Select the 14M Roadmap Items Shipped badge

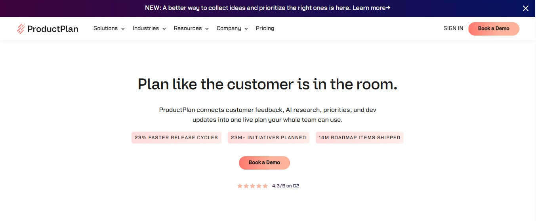pyautogui.click(x=360, y=138)
